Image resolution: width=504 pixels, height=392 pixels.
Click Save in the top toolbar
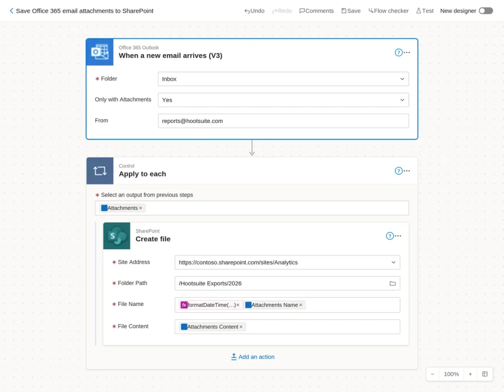pyautogui.click(x=350, y=11)
